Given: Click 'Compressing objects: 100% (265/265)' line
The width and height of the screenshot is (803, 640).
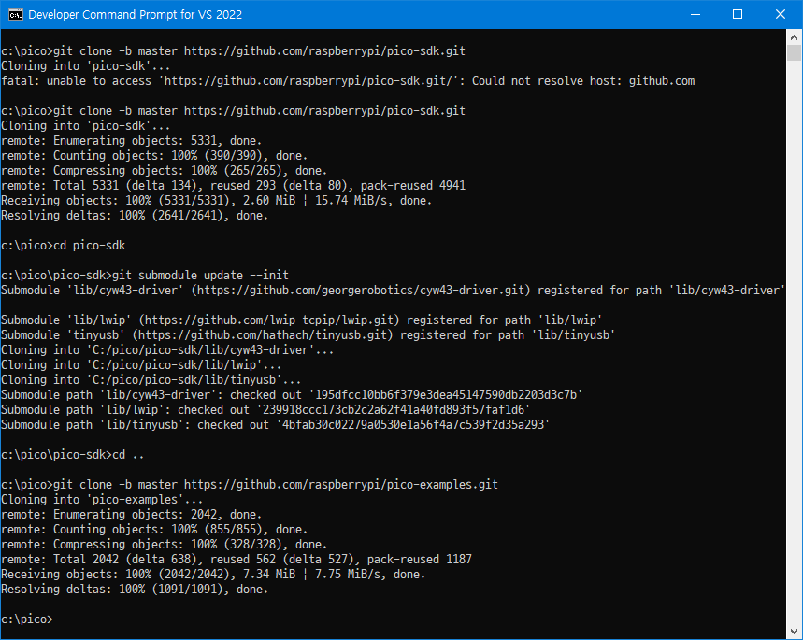Looking at the screenshot, I should click(164, 170).
